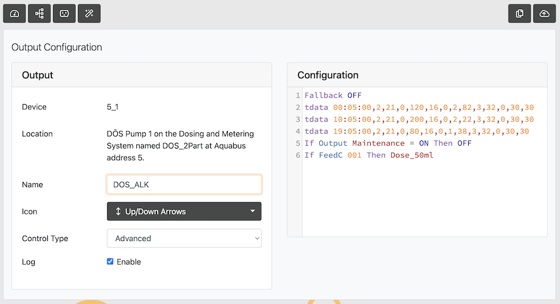The width and height of the screenshot is (560, 304).
Task: Click the tdata 10:05:00 code line
Action: (419, 120)
